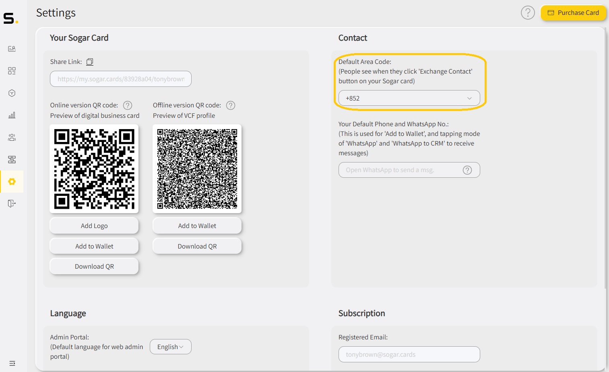The height and width of the screenshot is (372, 609).
Task: Click the Default WhatsApp number input field
Action: [x=403, y=170]
